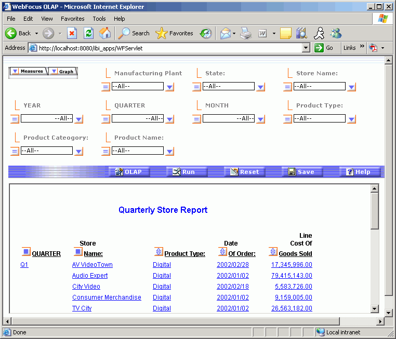Viewport: 396px width, 339px height.
Task: Open the AV VideoTown link
Action: (93, 265)
